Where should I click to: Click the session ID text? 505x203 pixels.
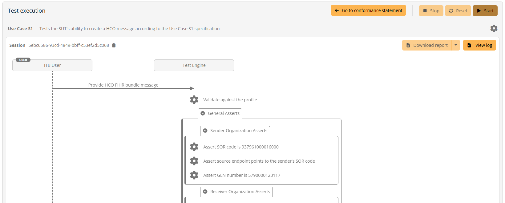(69, 45)
